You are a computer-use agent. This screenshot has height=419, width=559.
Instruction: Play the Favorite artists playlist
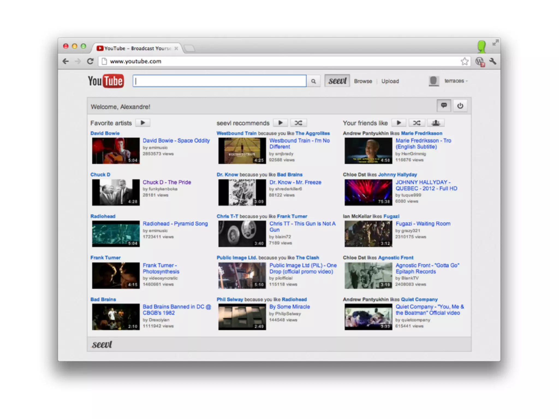pyautogui.click(x=143, y=123)
